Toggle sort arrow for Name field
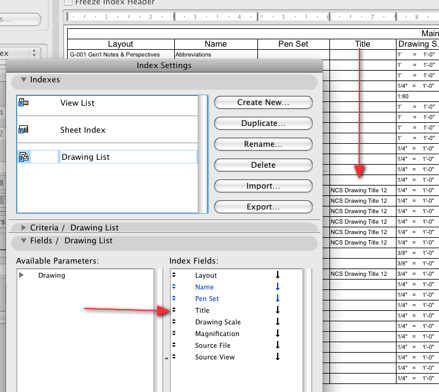The height and width of the screenshot is (392, 439). 278,287
